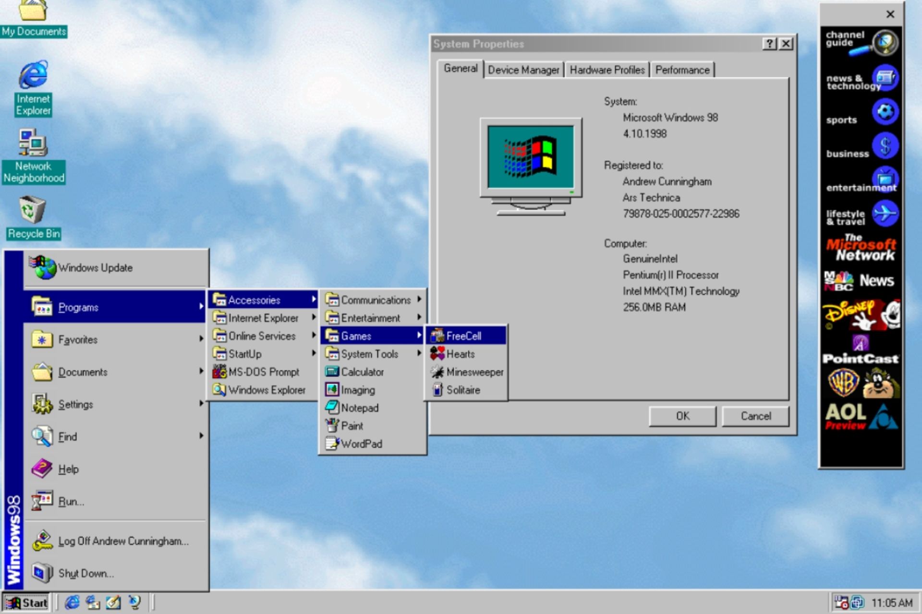Viewport: 922px width, 614px height.
Task: Open sports channel in Channel Bar
Action: pos(861,113)
